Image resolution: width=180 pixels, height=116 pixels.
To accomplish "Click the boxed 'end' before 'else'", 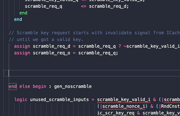I will click(13, 86).
